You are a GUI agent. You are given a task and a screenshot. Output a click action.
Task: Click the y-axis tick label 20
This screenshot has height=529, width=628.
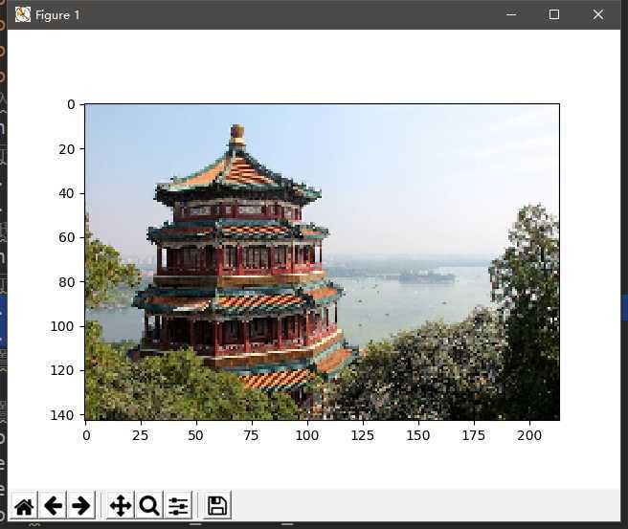point(66,149)
